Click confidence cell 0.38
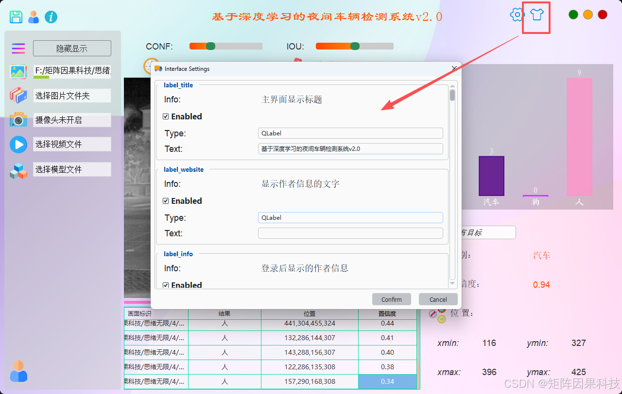 [x=387, y=367]
